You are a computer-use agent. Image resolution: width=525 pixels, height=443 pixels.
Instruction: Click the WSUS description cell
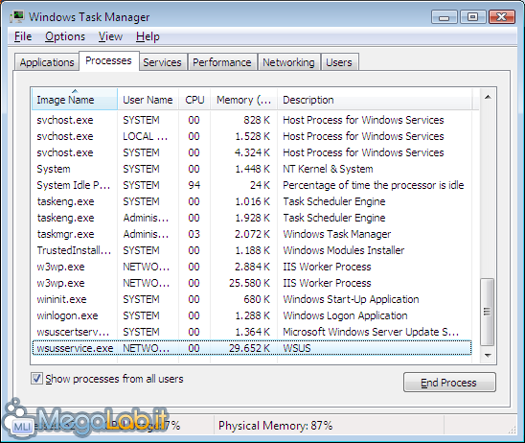(297, 348)
